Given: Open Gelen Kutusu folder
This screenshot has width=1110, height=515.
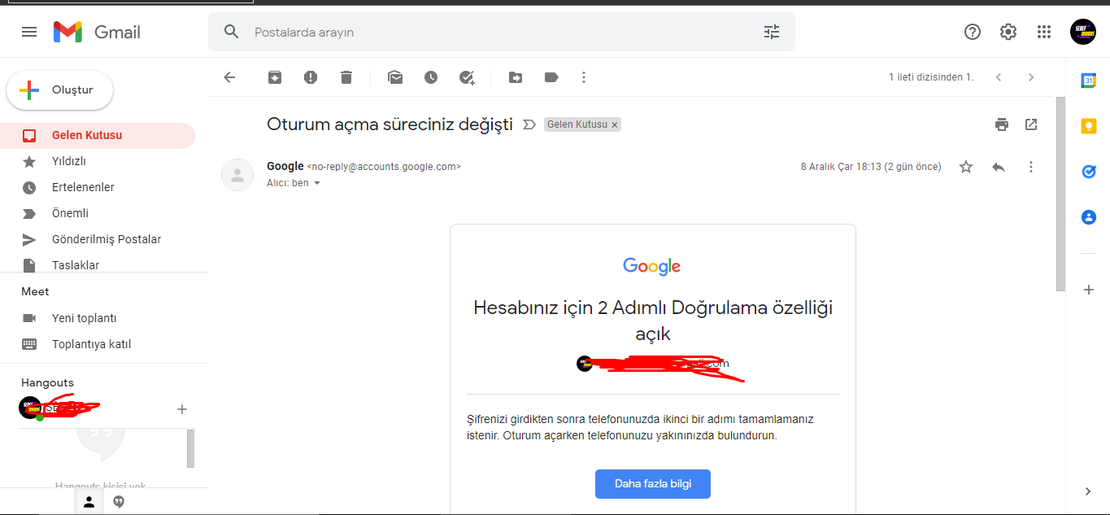Looking at the screenshot, I should [98, 135].
